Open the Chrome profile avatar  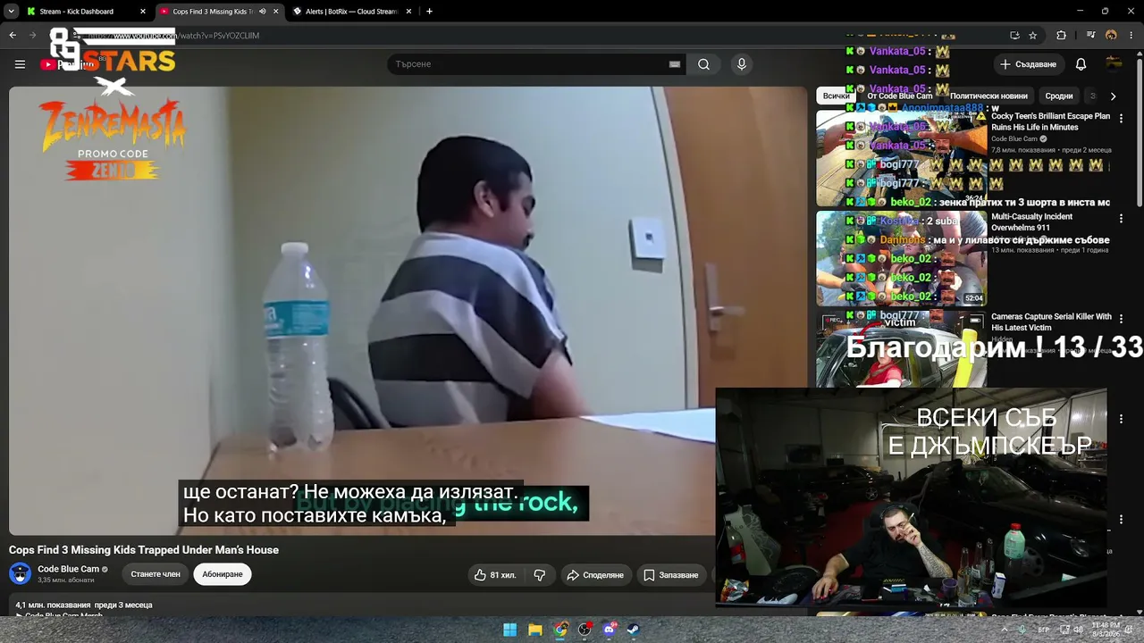1111,36
